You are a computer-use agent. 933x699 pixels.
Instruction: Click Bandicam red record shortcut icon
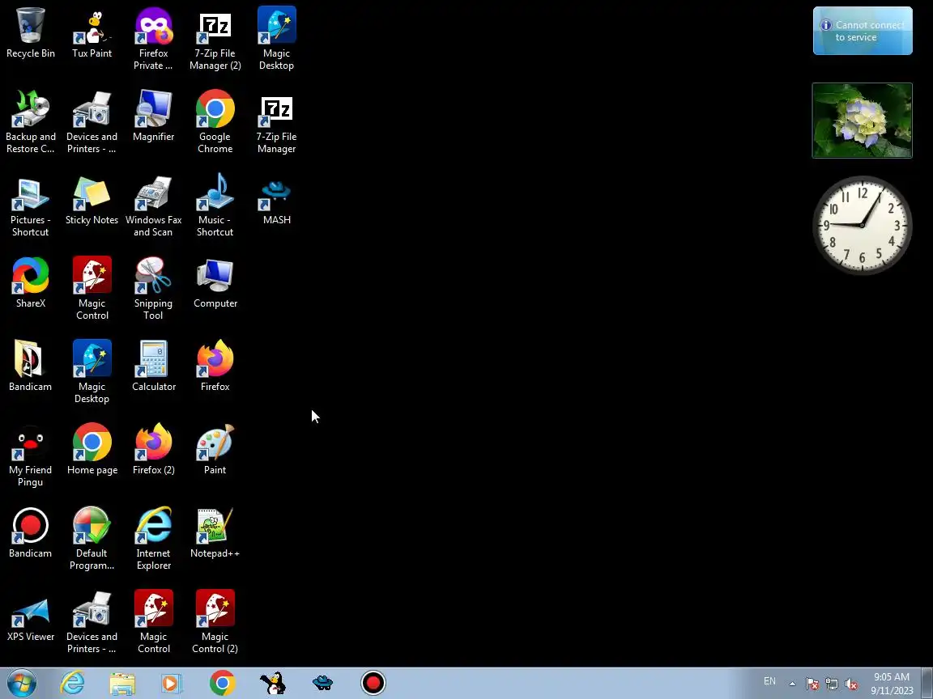30,532
